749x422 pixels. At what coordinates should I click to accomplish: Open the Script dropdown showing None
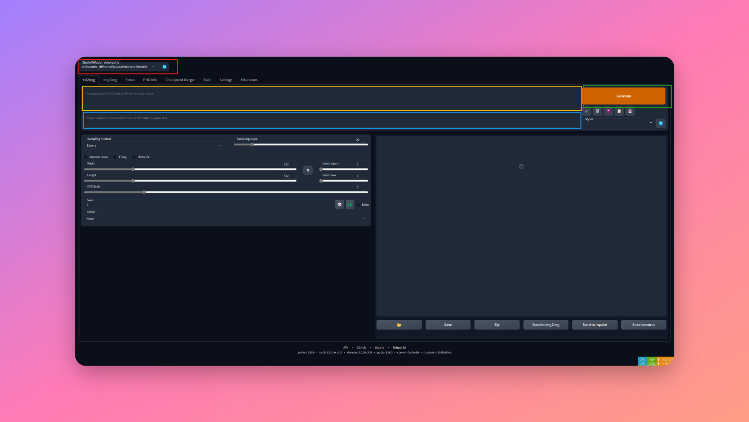(x=226, y=218)
